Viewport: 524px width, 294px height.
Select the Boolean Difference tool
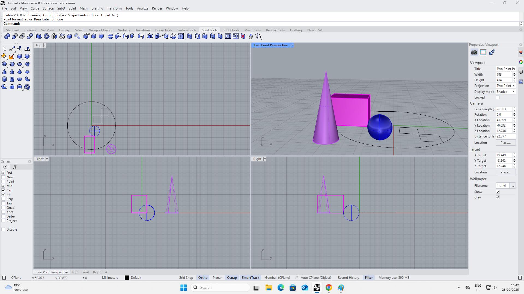(14, 36)
